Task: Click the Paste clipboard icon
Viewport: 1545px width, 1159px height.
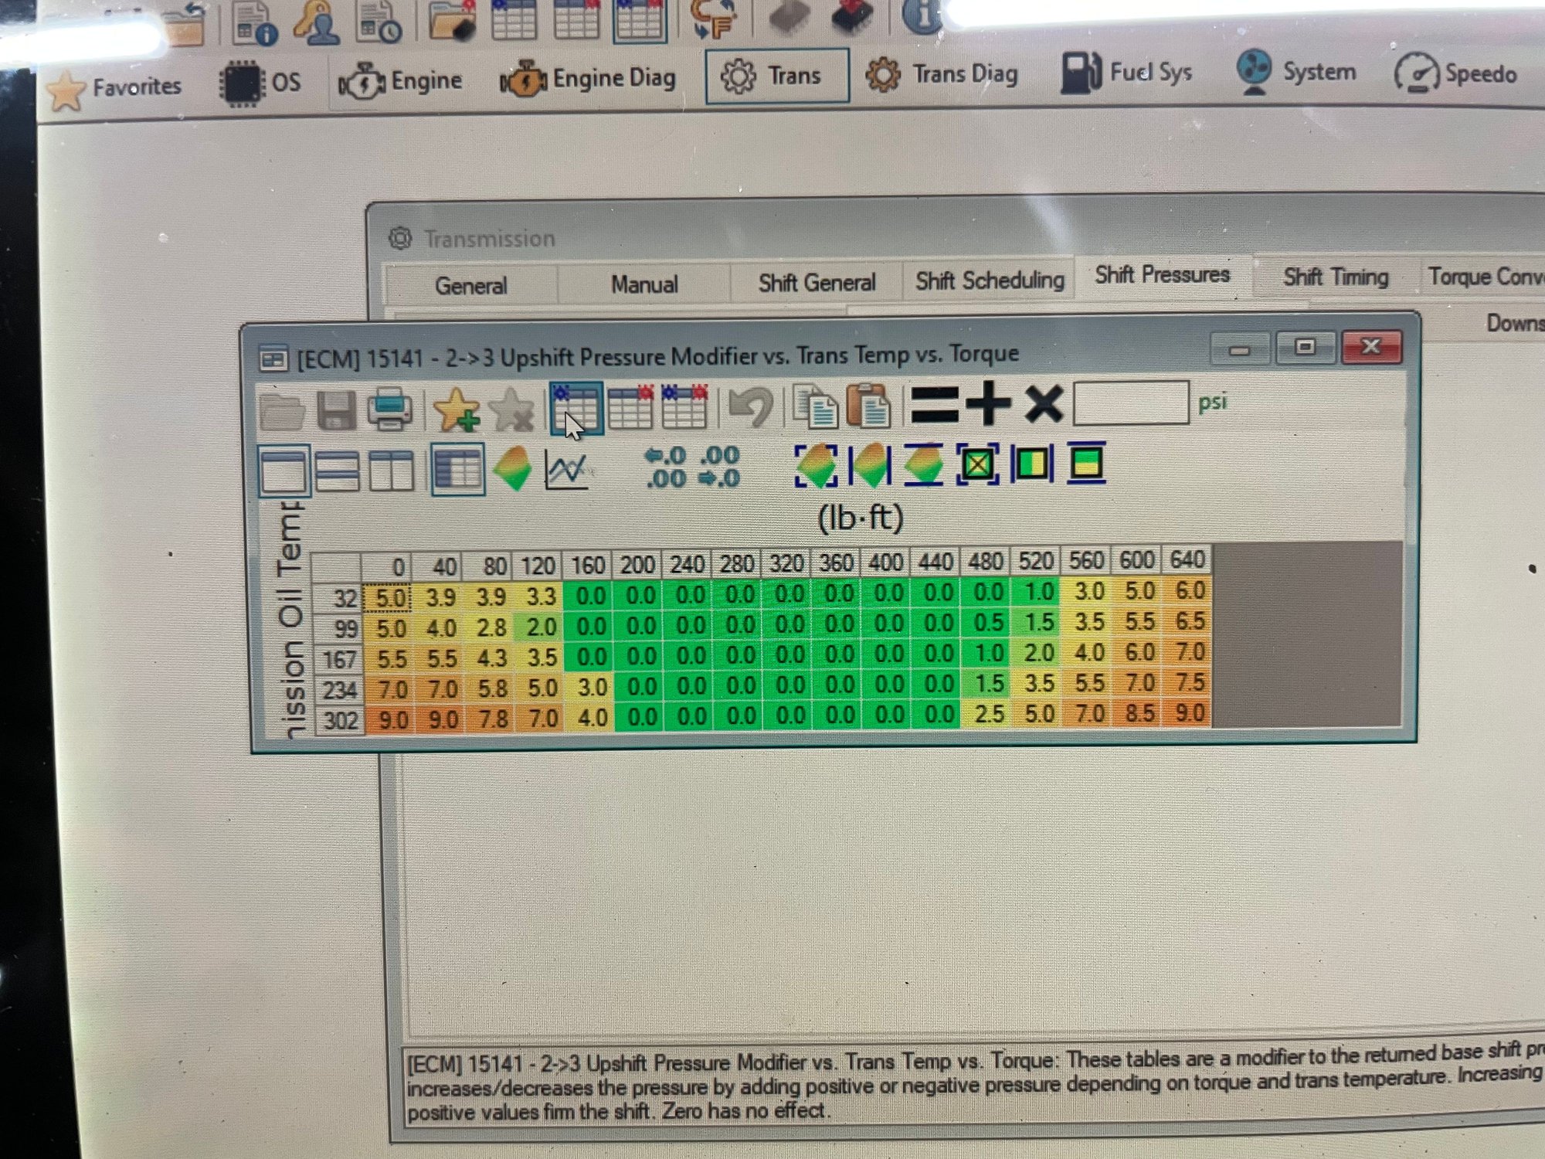Action: (868, 405)
